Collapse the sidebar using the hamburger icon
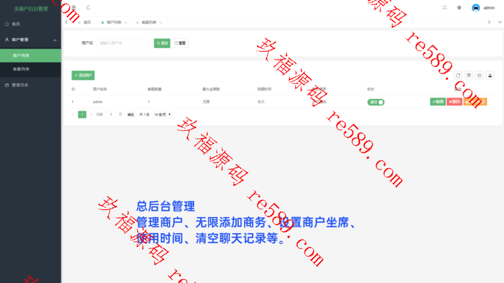This screenshot has height=283, width=504. [73, 7]
